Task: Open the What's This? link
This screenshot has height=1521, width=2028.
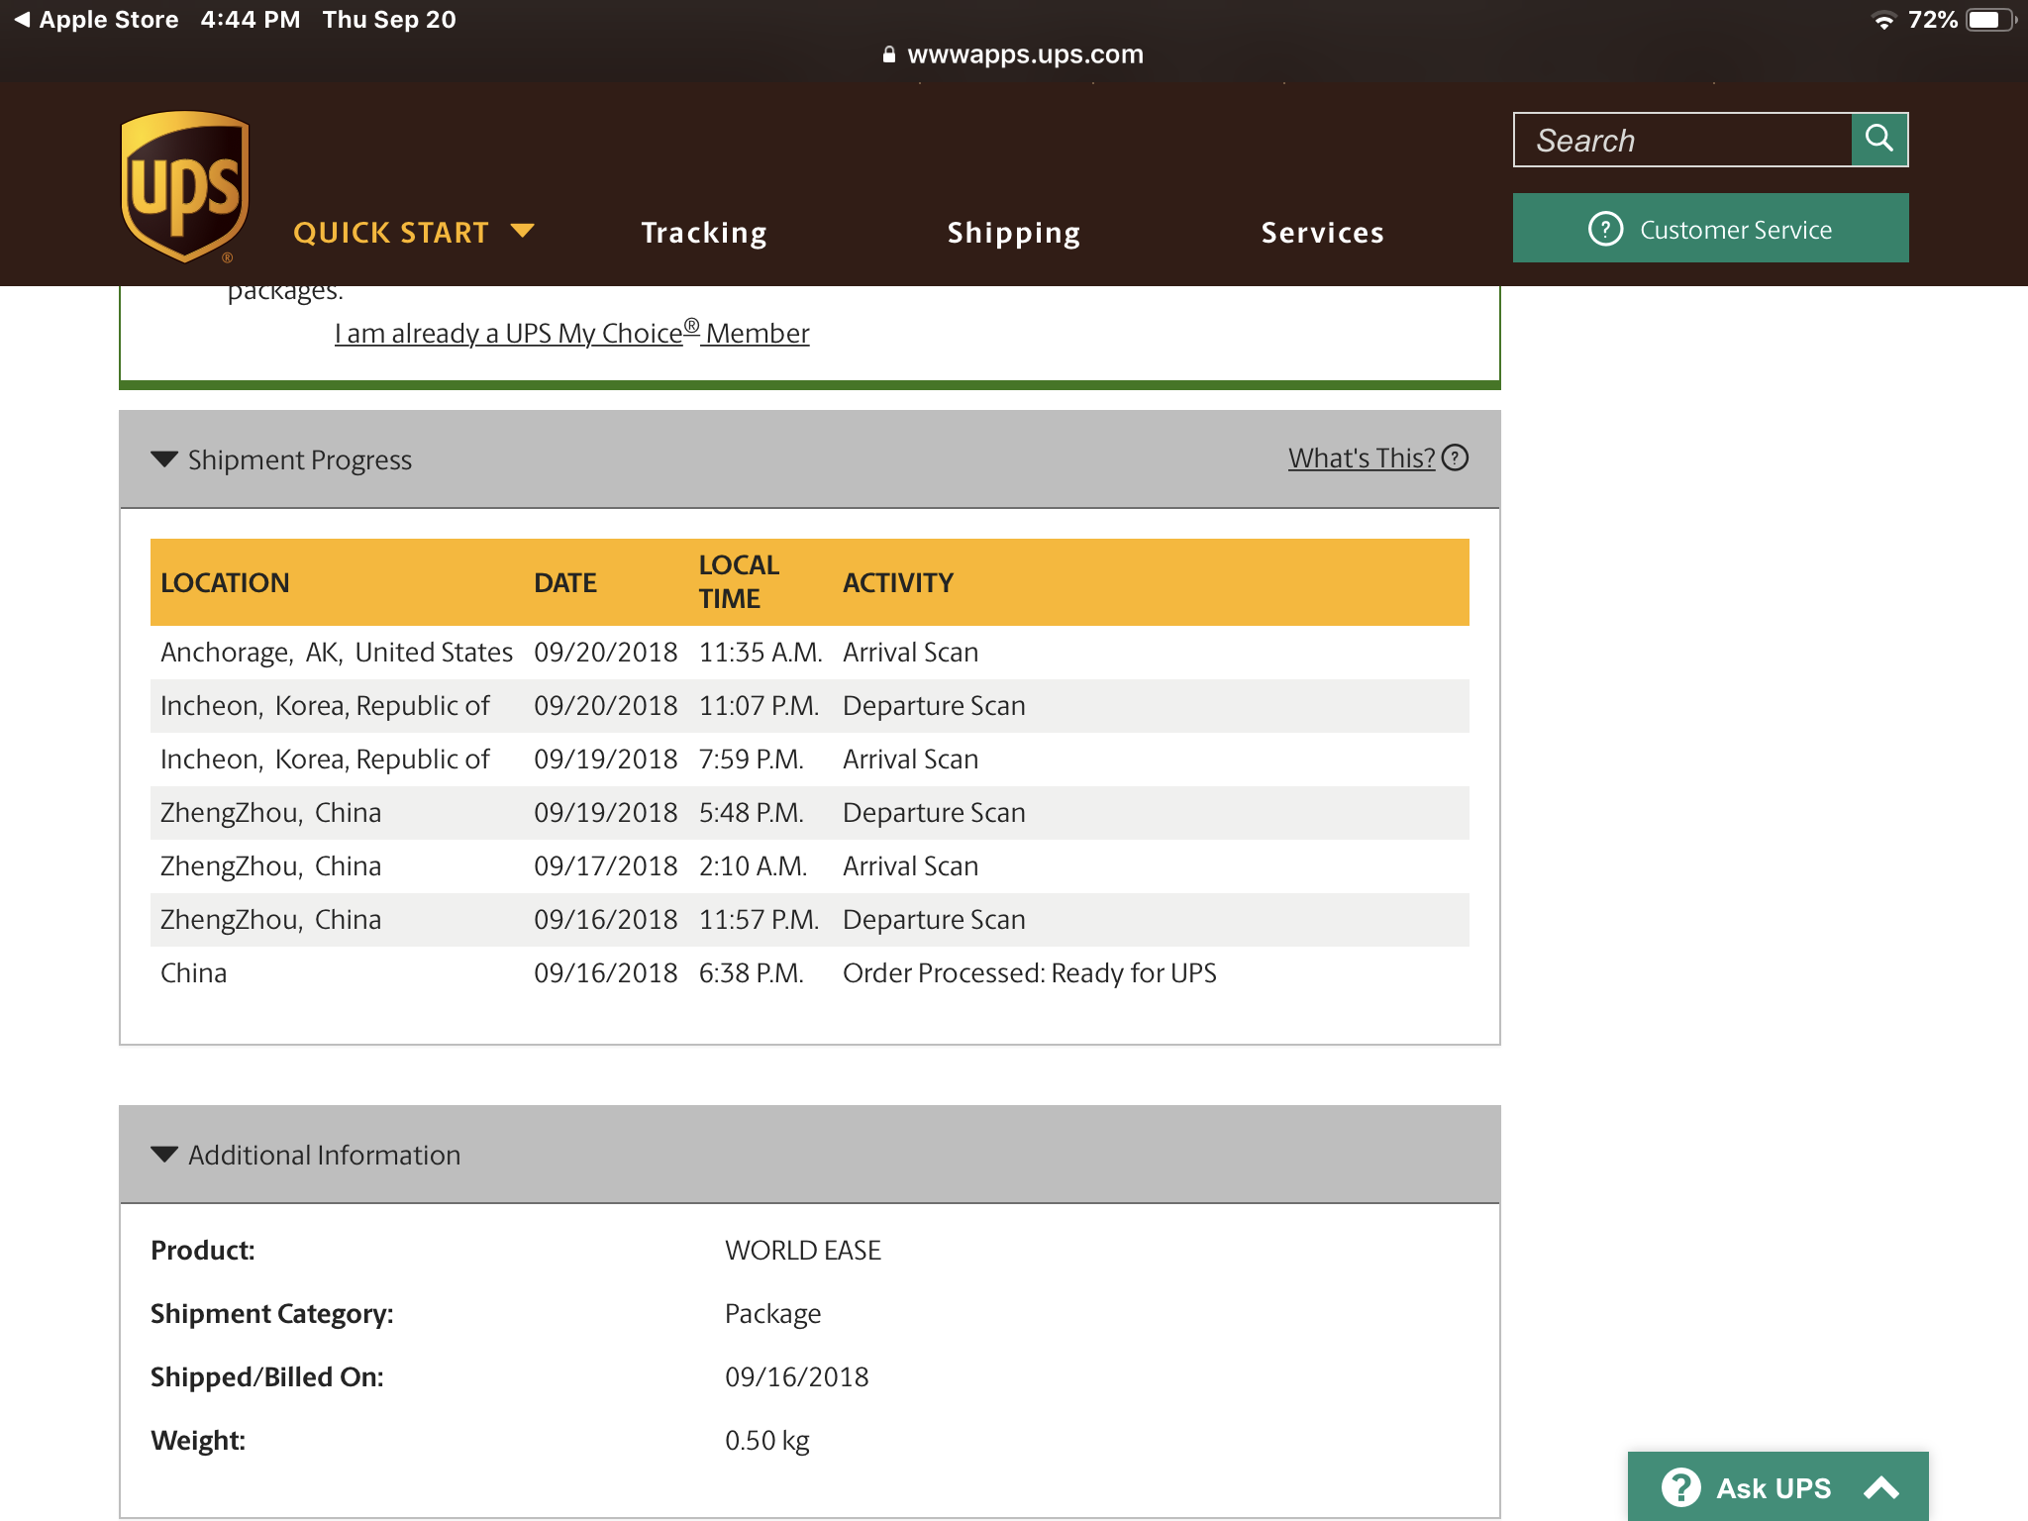Action: (1361, 457)
